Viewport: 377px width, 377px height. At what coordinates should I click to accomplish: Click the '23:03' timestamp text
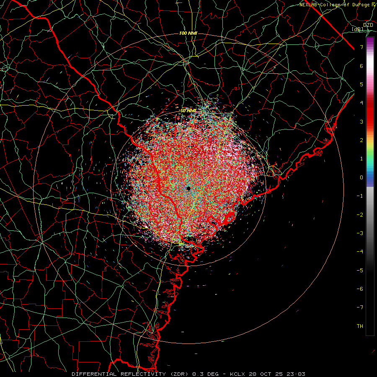(296, 374)
